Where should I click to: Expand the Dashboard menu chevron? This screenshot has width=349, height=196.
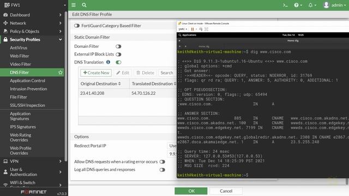[61, 15]
